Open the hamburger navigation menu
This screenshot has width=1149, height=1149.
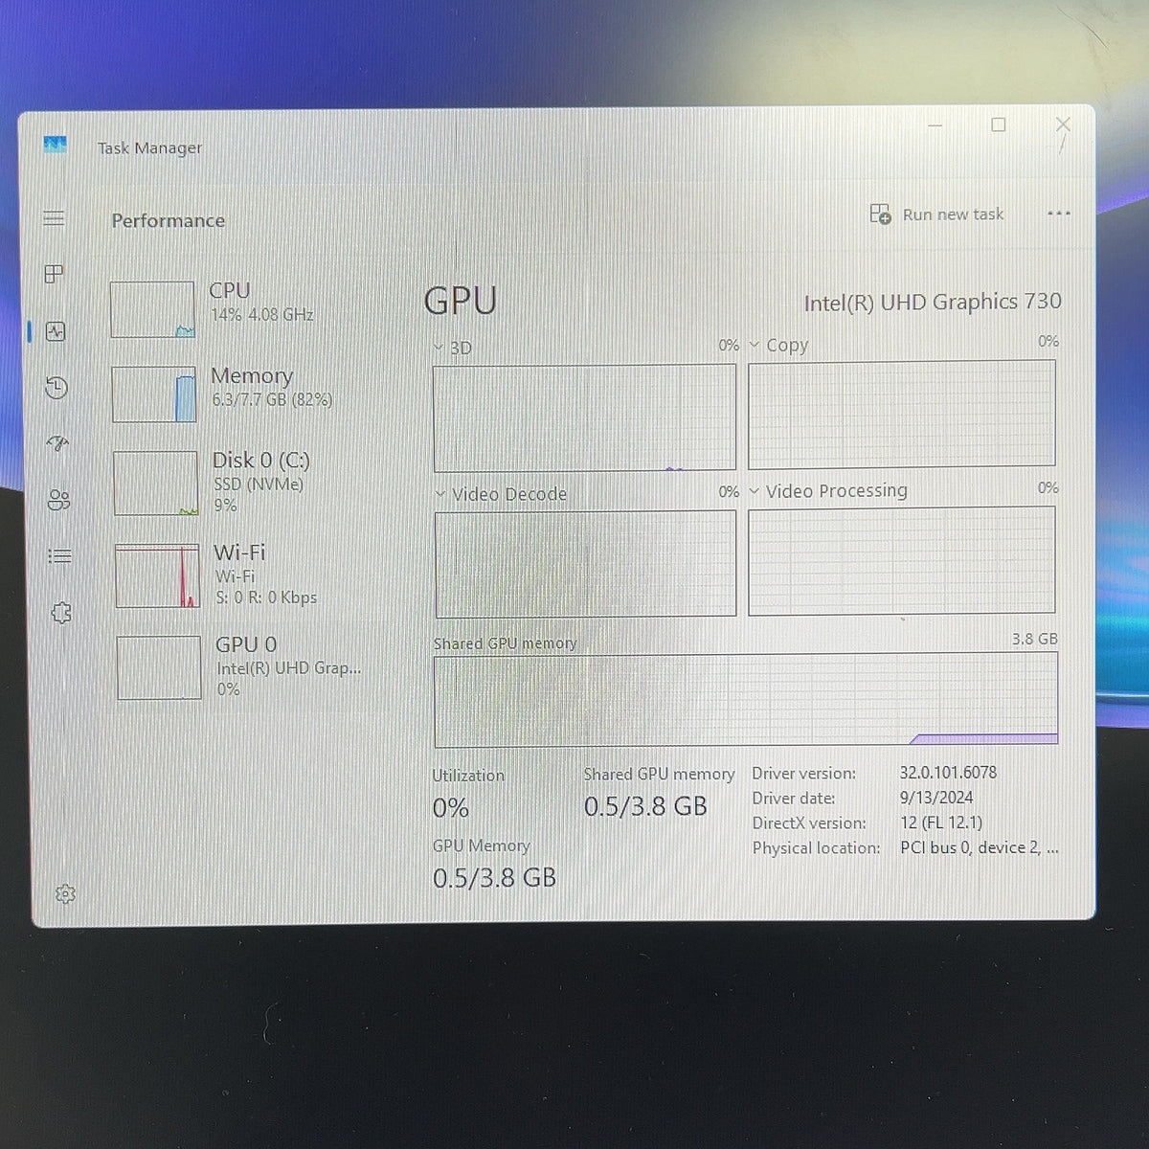[x=54, y=218]
